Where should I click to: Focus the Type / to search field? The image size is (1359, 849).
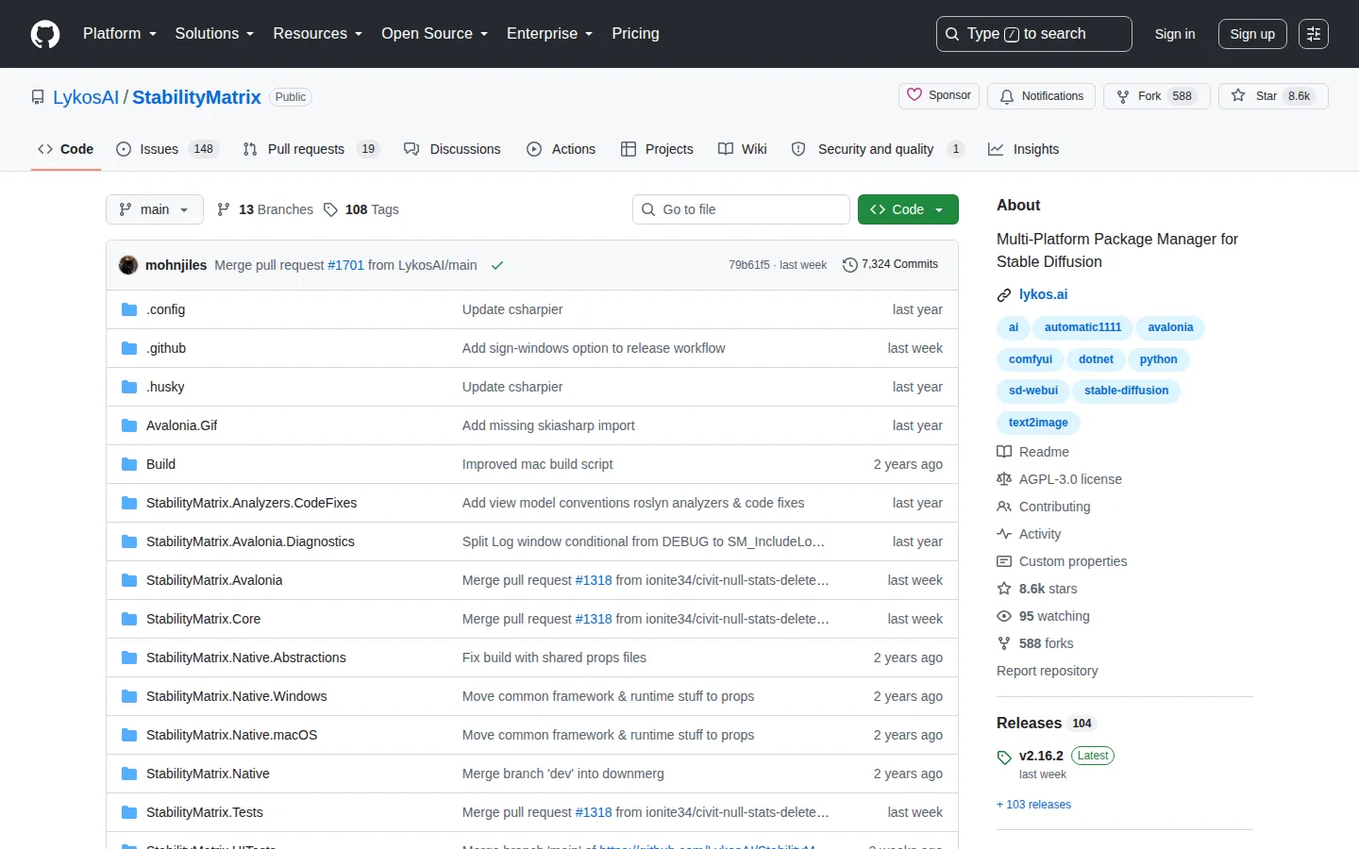[1034, 34]
